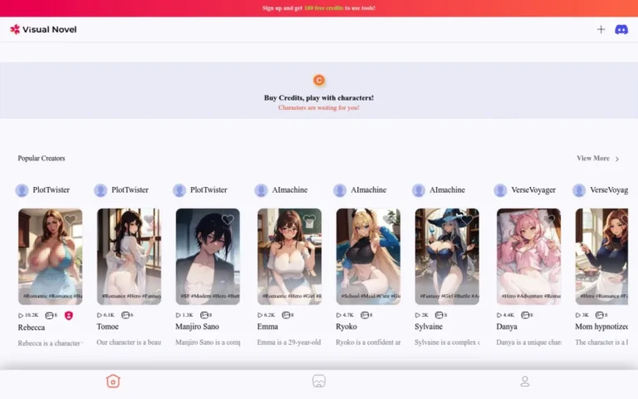Click the image count icon for Sylvaine

(x=439, y=315)
